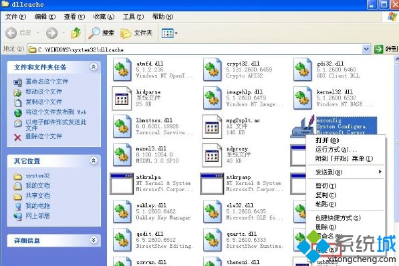This screenshot has width=399, height=266.
Task: Open the 帮助(H) menu
Action: click(162, 17)
